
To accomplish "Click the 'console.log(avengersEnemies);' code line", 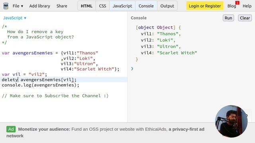I will click(40, 85).
